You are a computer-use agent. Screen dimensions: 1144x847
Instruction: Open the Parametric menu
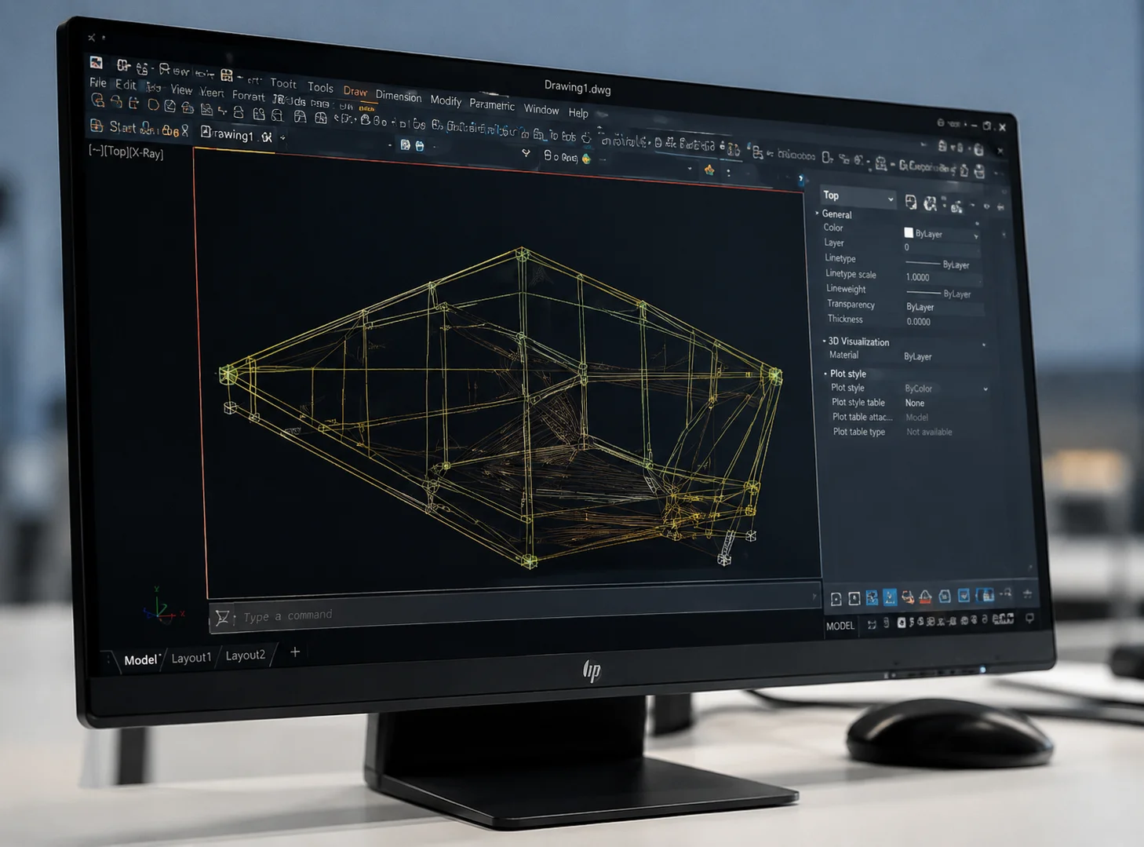click(x=492, y=104)
